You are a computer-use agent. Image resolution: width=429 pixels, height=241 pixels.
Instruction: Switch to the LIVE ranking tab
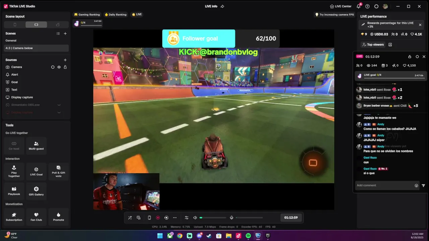tap(137, 15)
